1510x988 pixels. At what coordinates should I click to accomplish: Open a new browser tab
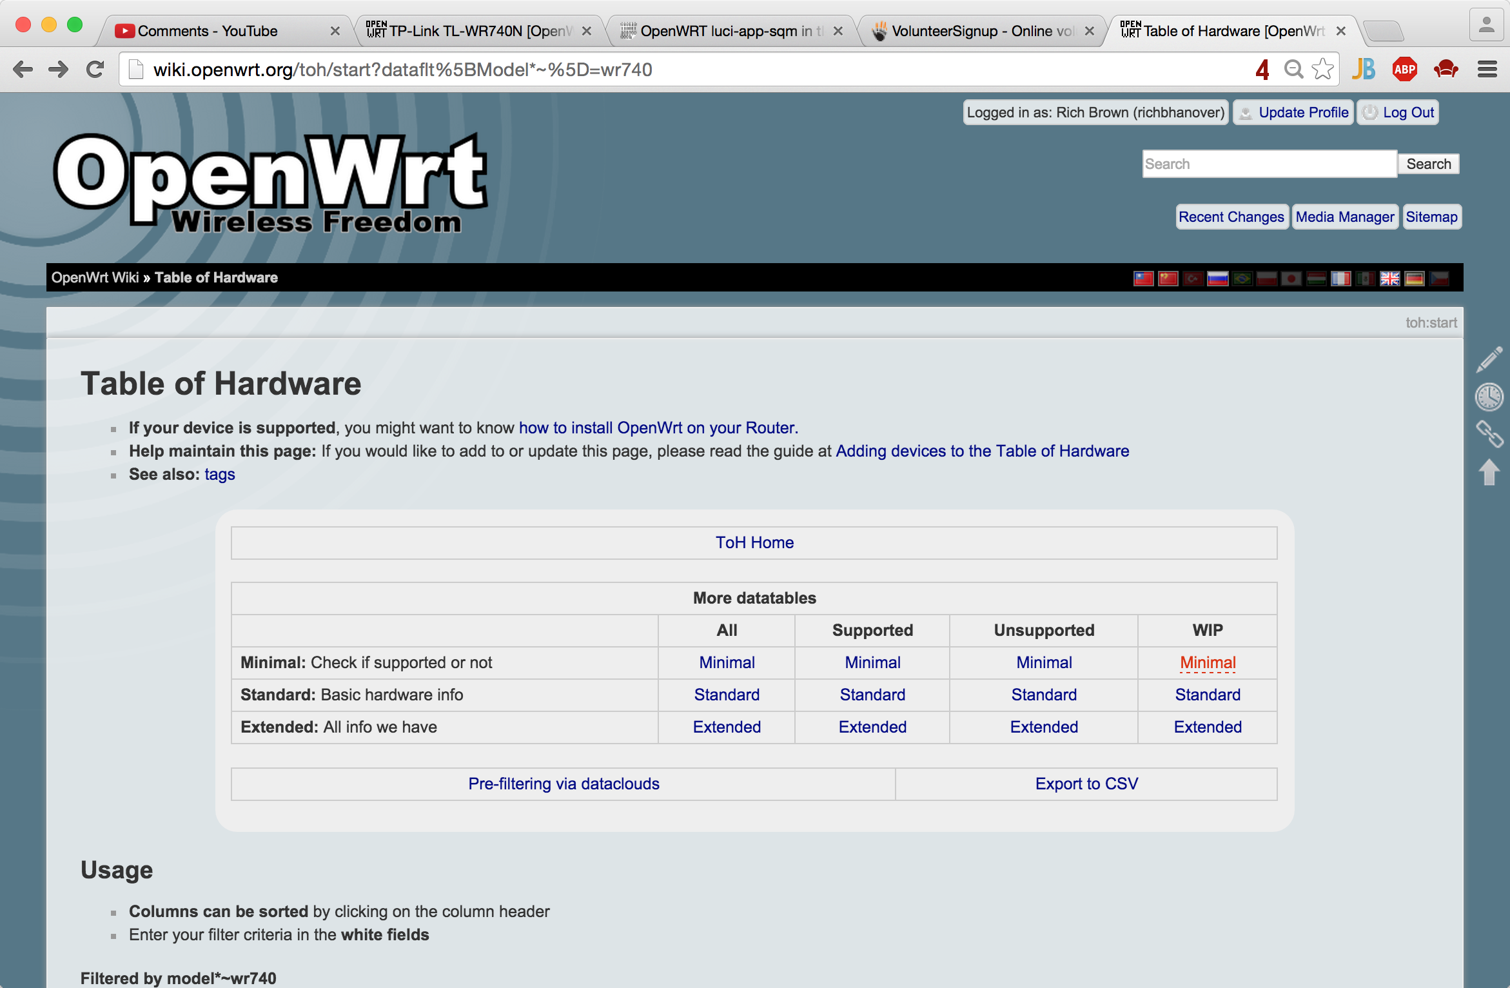(1384, 31)
